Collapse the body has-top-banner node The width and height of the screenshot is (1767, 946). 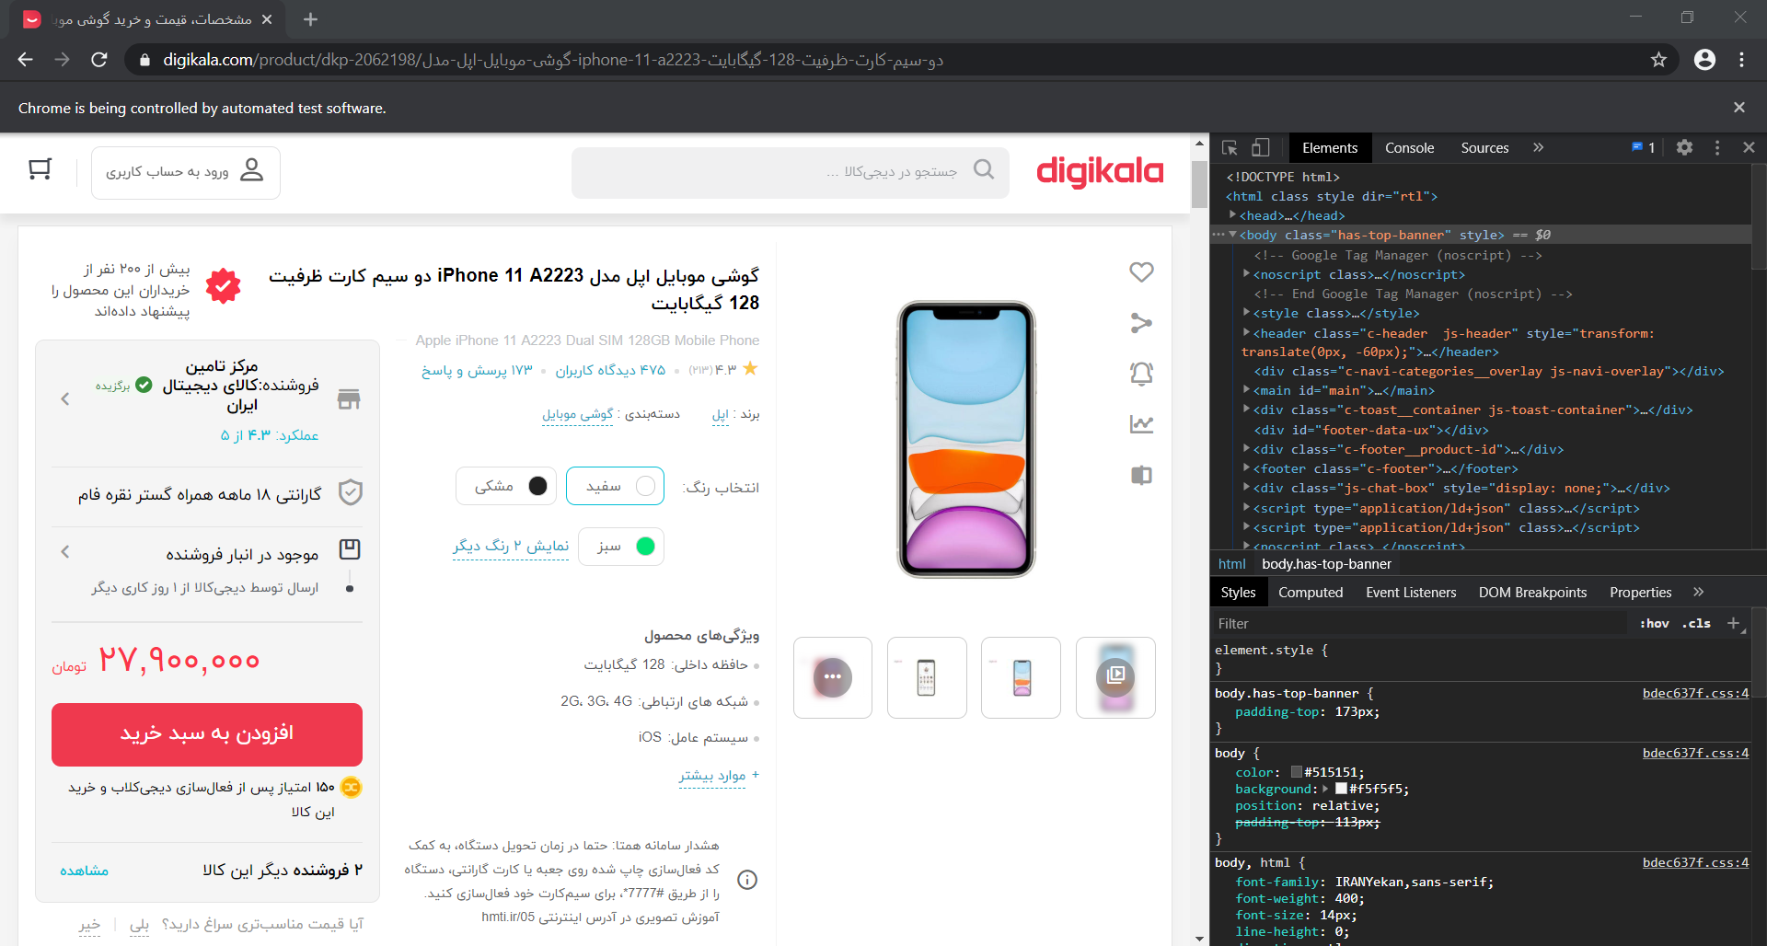[1232, 235]
